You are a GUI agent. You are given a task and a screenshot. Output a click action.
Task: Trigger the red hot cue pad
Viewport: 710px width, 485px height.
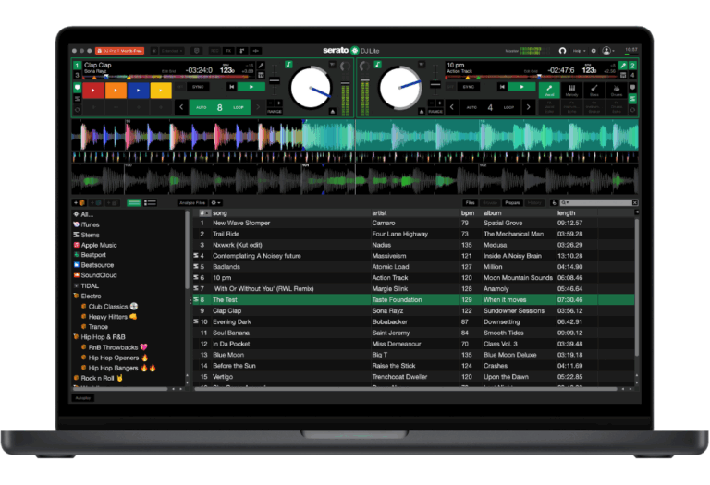(93, 91)
